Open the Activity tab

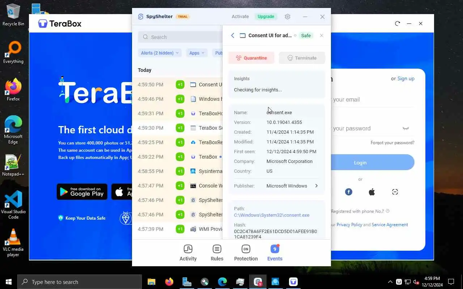click(188, 253)
